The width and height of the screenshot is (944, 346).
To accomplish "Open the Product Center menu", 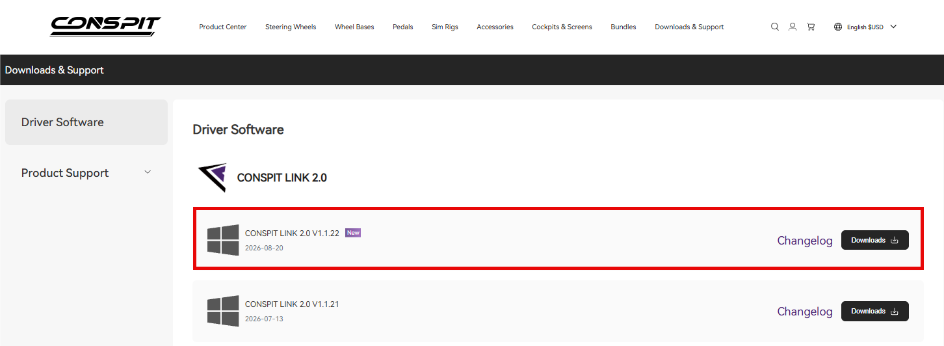I will pyautogui.click(x=223, y=27).
